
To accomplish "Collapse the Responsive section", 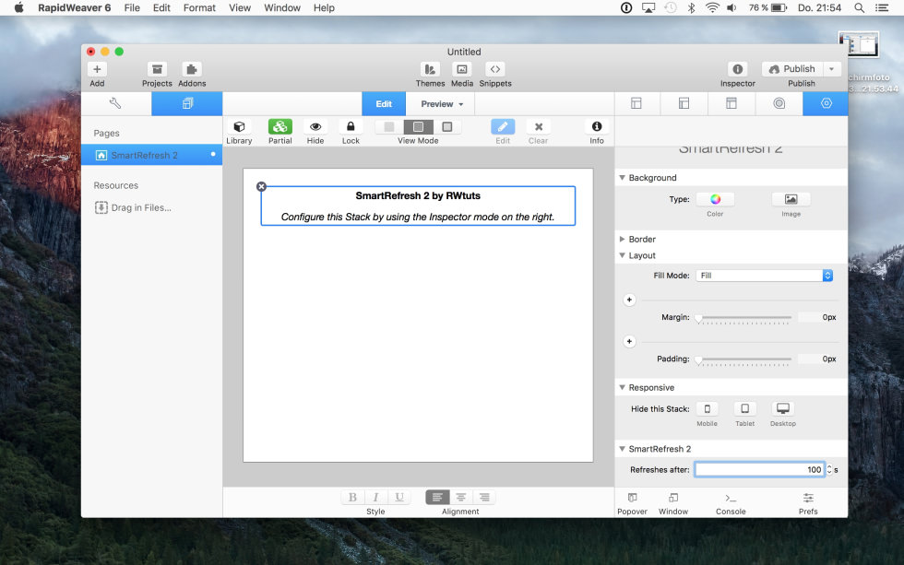I will click(622, 388).
